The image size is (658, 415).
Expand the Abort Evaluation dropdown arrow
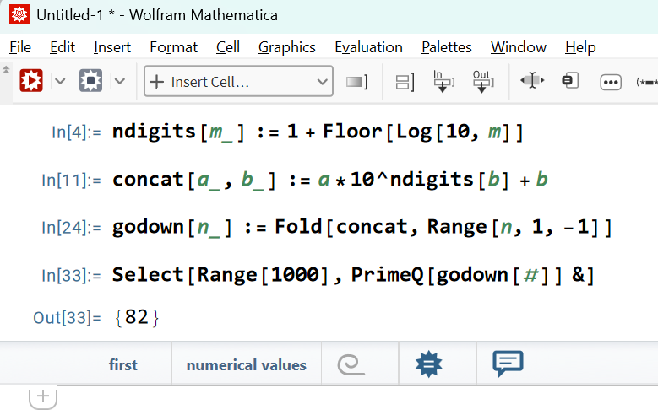[x=120, y=81]
